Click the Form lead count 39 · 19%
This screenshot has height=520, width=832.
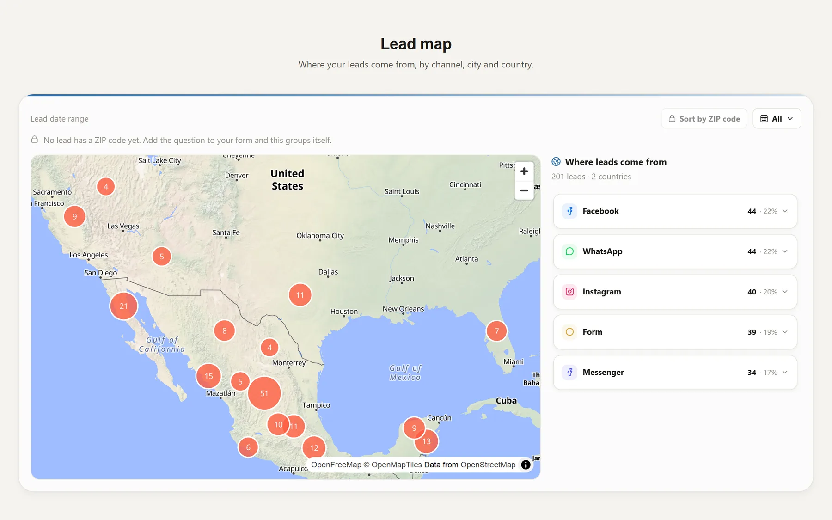(762, 332)
